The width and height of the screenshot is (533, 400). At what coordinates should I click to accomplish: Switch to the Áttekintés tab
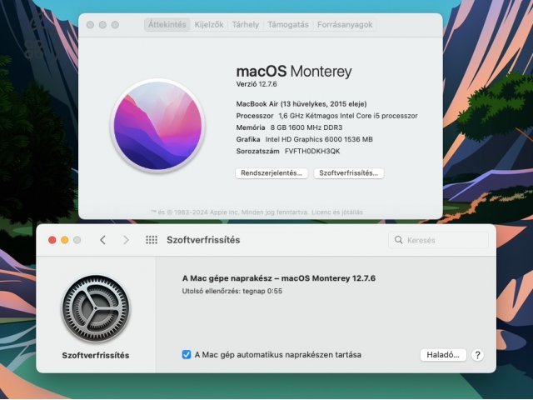[x=167, y=24]
